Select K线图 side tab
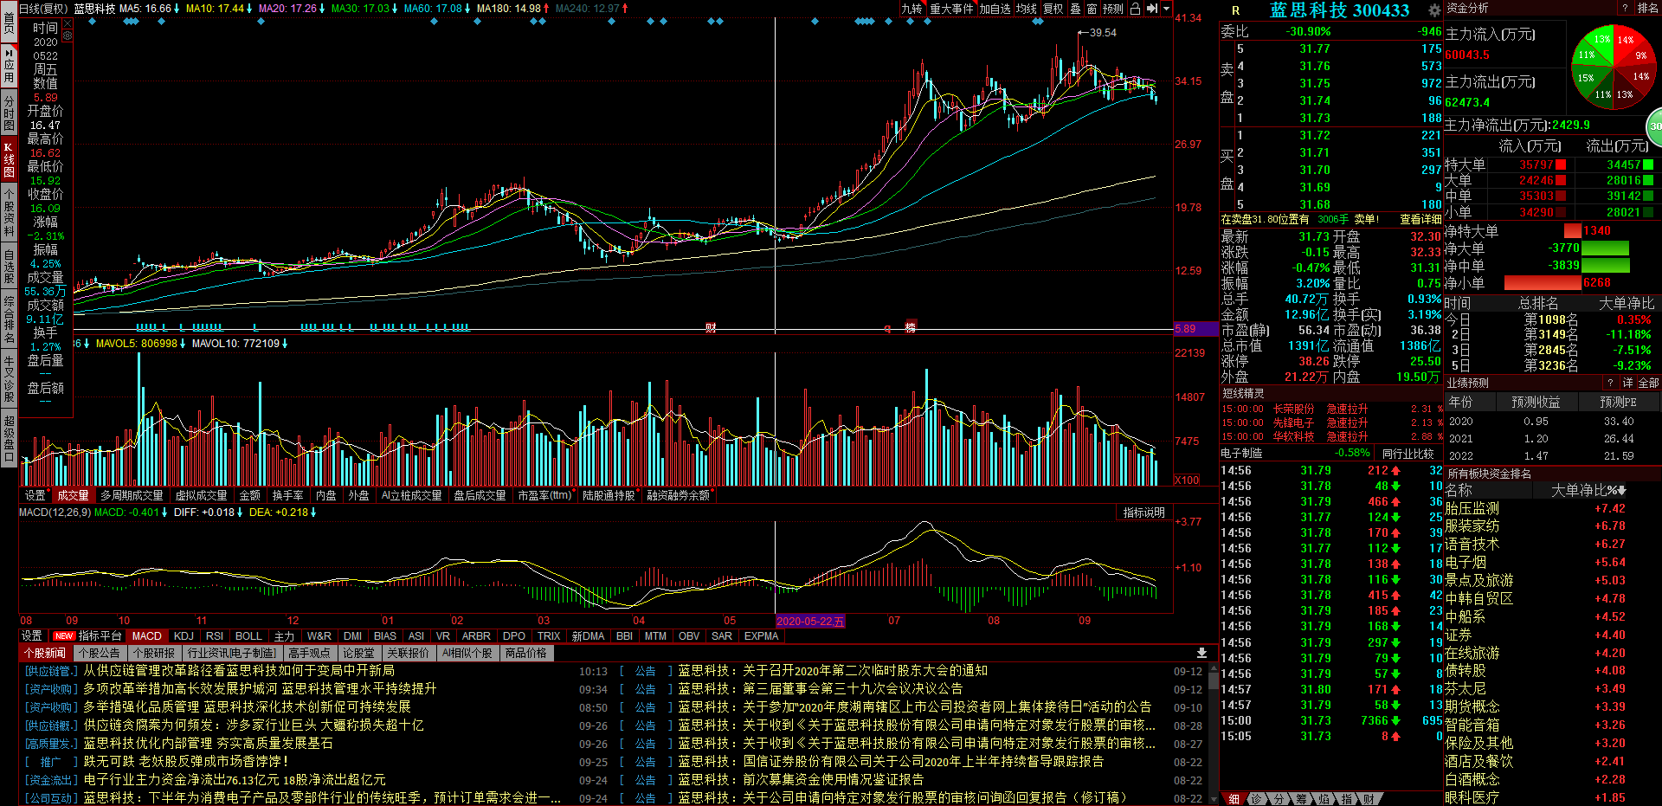Image resolution: width=1662 pixels, height=806 pixels. [9, 159]
